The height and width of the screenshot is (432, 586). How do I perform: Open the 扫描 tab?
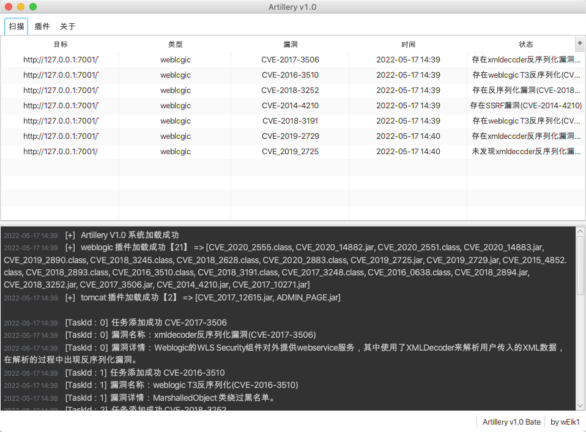[17, 26]
